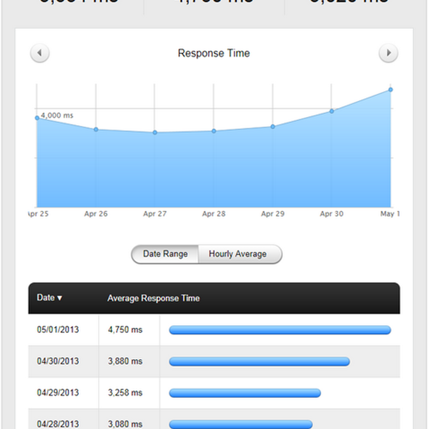Viewport: 429px width, 429px height.
Task: Select the 05/01/2013 date cell
Action: coord(58,329)
